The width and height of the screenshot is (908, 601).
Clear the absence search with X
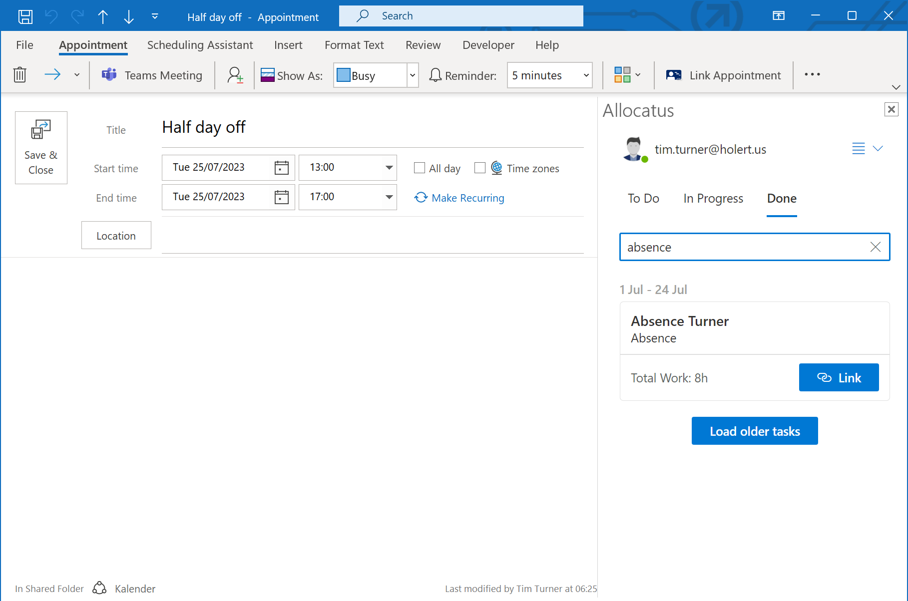876,247
